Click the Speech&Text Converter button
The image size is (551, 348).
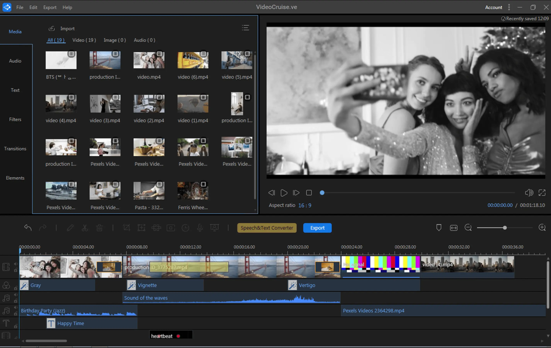(x=267, y=228)
